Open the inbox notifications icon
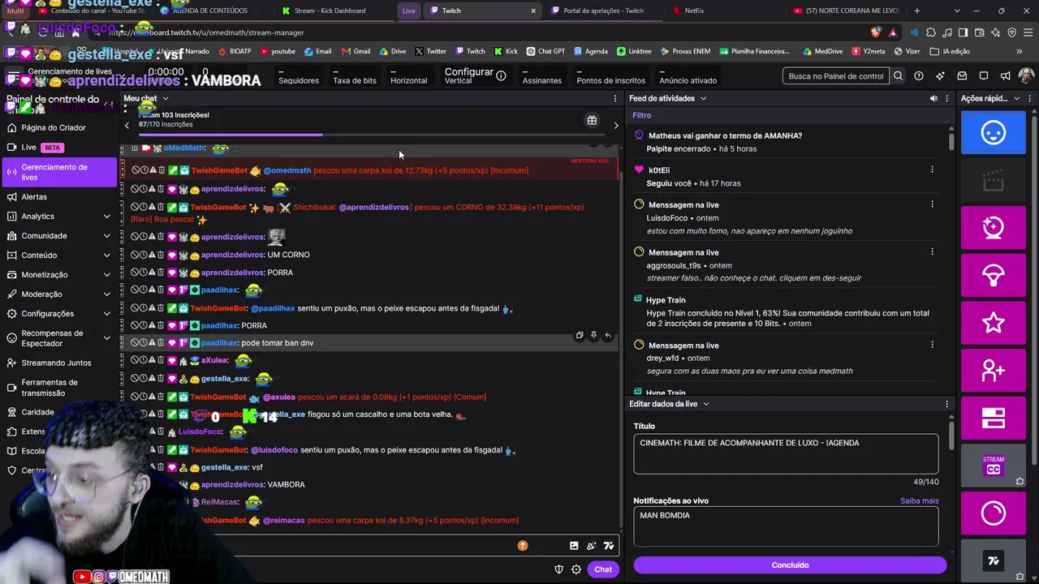This screenshot has height=584, width=1039. (962, 75)
